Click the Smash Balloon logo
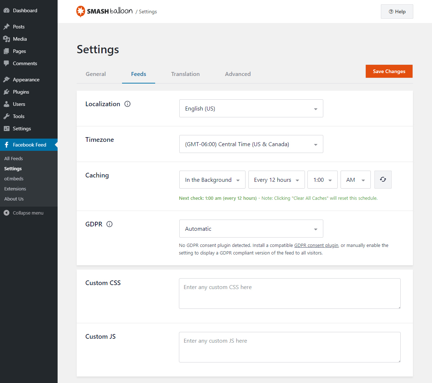 pos(104,12)
